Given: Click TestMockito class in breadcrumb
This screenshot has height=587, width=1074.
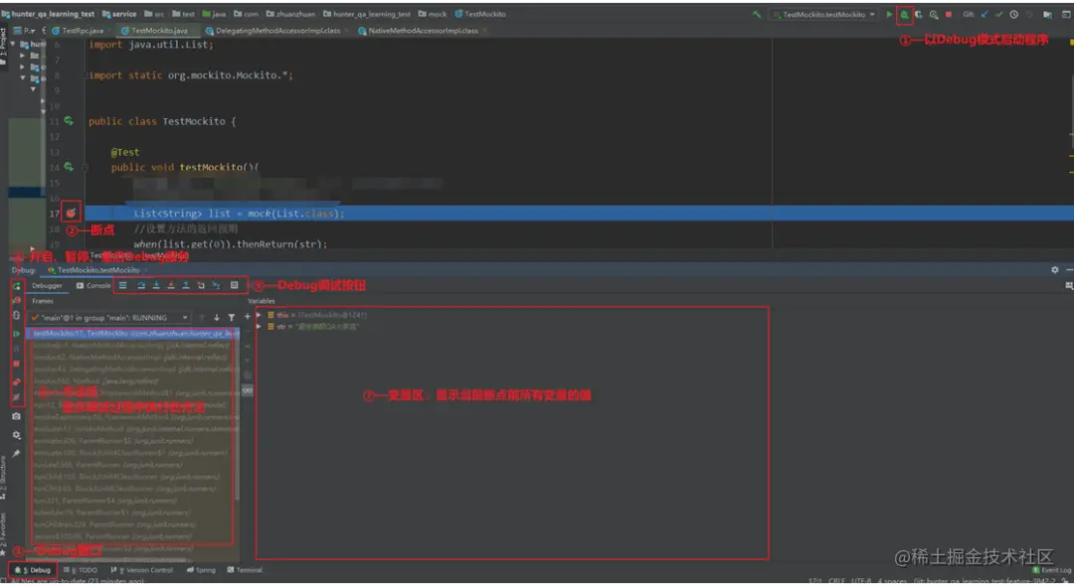Looking at the screenshot, I should click(480, 14).
